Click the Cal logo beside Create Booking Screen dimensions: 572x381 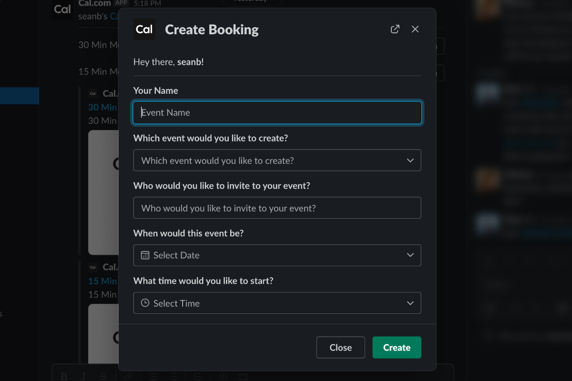(x=144, y=30)
